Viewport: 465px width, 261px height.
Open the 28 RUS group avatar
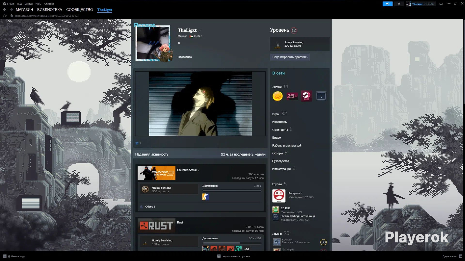click(276, 210)
